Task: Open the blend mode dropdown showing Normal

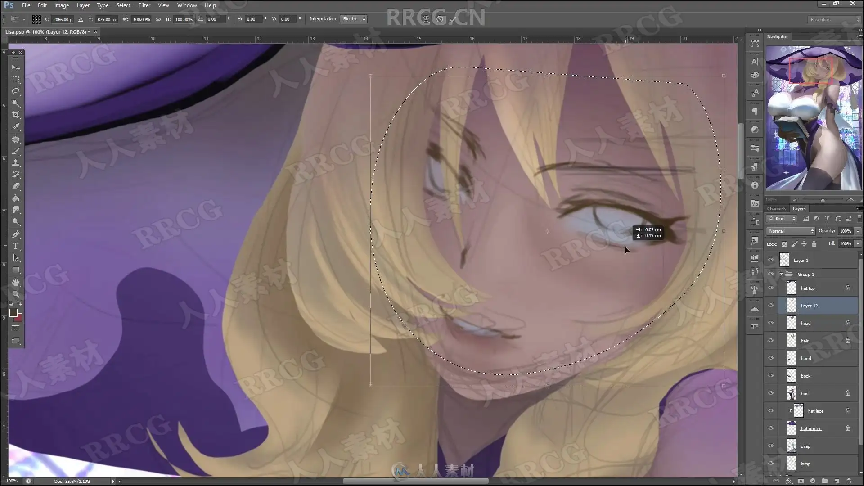Action: (x=791, y=231)
